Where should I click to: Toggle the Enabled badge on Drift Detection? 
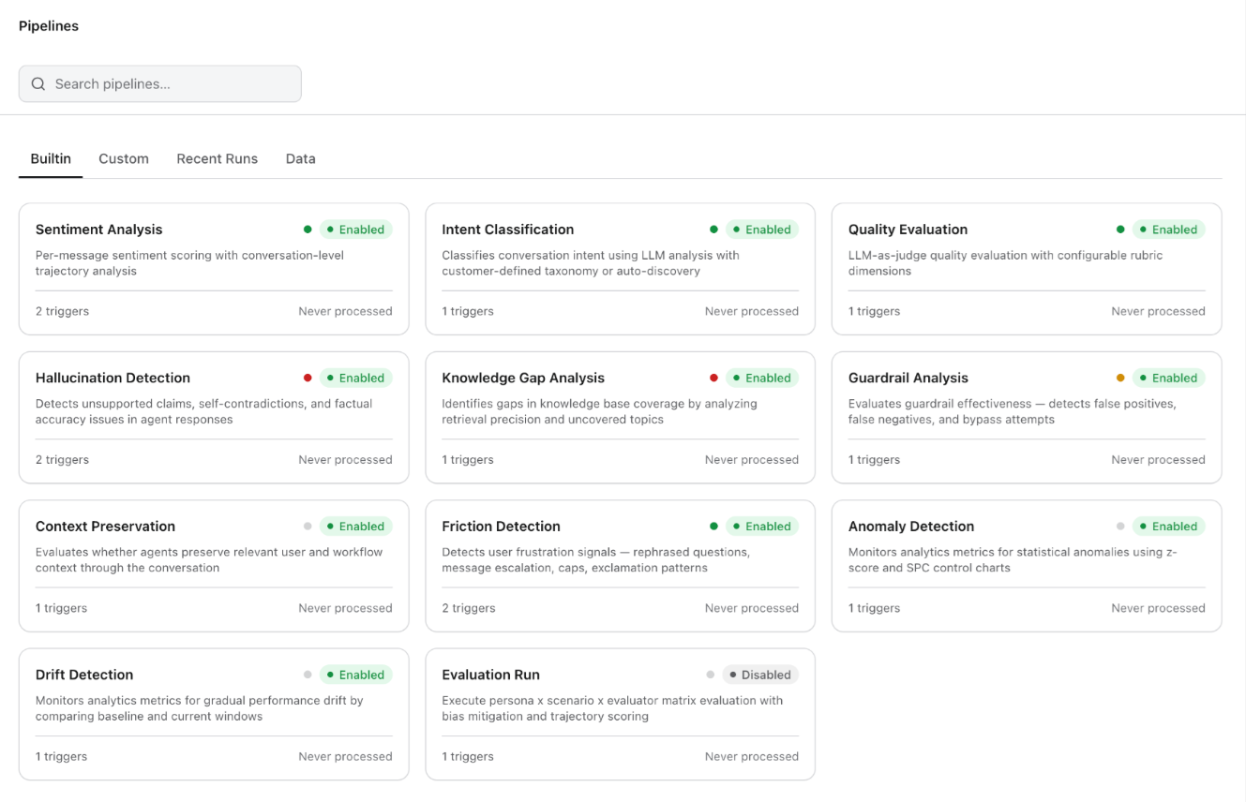(356, 675)
